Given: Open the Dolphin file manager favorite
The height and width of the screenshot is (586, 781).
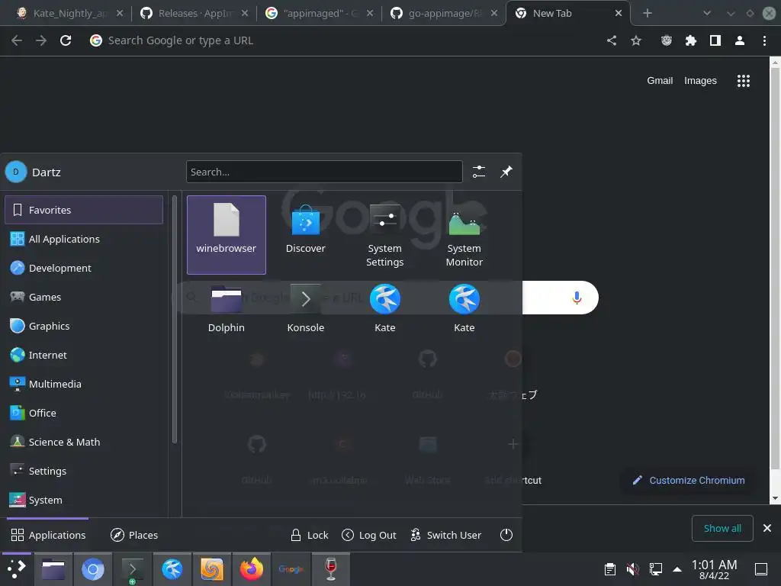Looking at the screenshot, I should coord(226,308).
